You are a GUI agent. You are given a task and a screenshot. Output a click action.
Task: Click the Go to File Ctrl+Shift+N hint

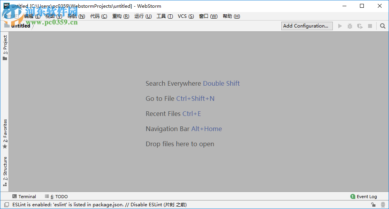pos(180,98)
